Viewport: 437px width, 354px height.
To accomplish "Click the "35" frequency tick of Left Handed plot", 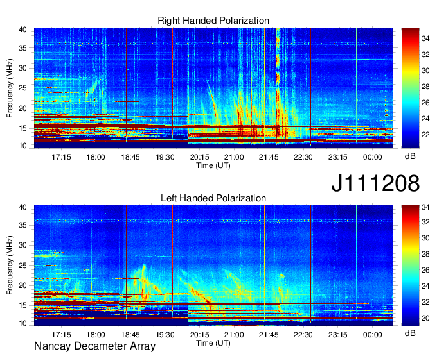I will pos(22,225).
